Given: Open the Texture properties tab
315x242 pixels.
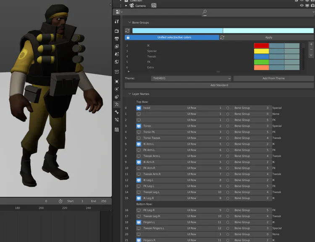Looking at the screenshot, I should coord(117,130).
